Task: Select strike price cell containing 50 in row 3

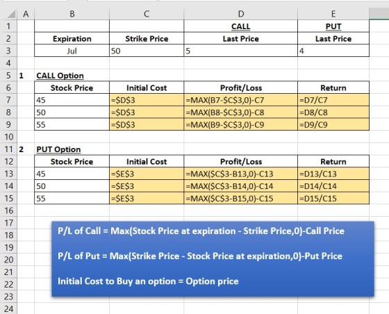Action: click(147, 51)
